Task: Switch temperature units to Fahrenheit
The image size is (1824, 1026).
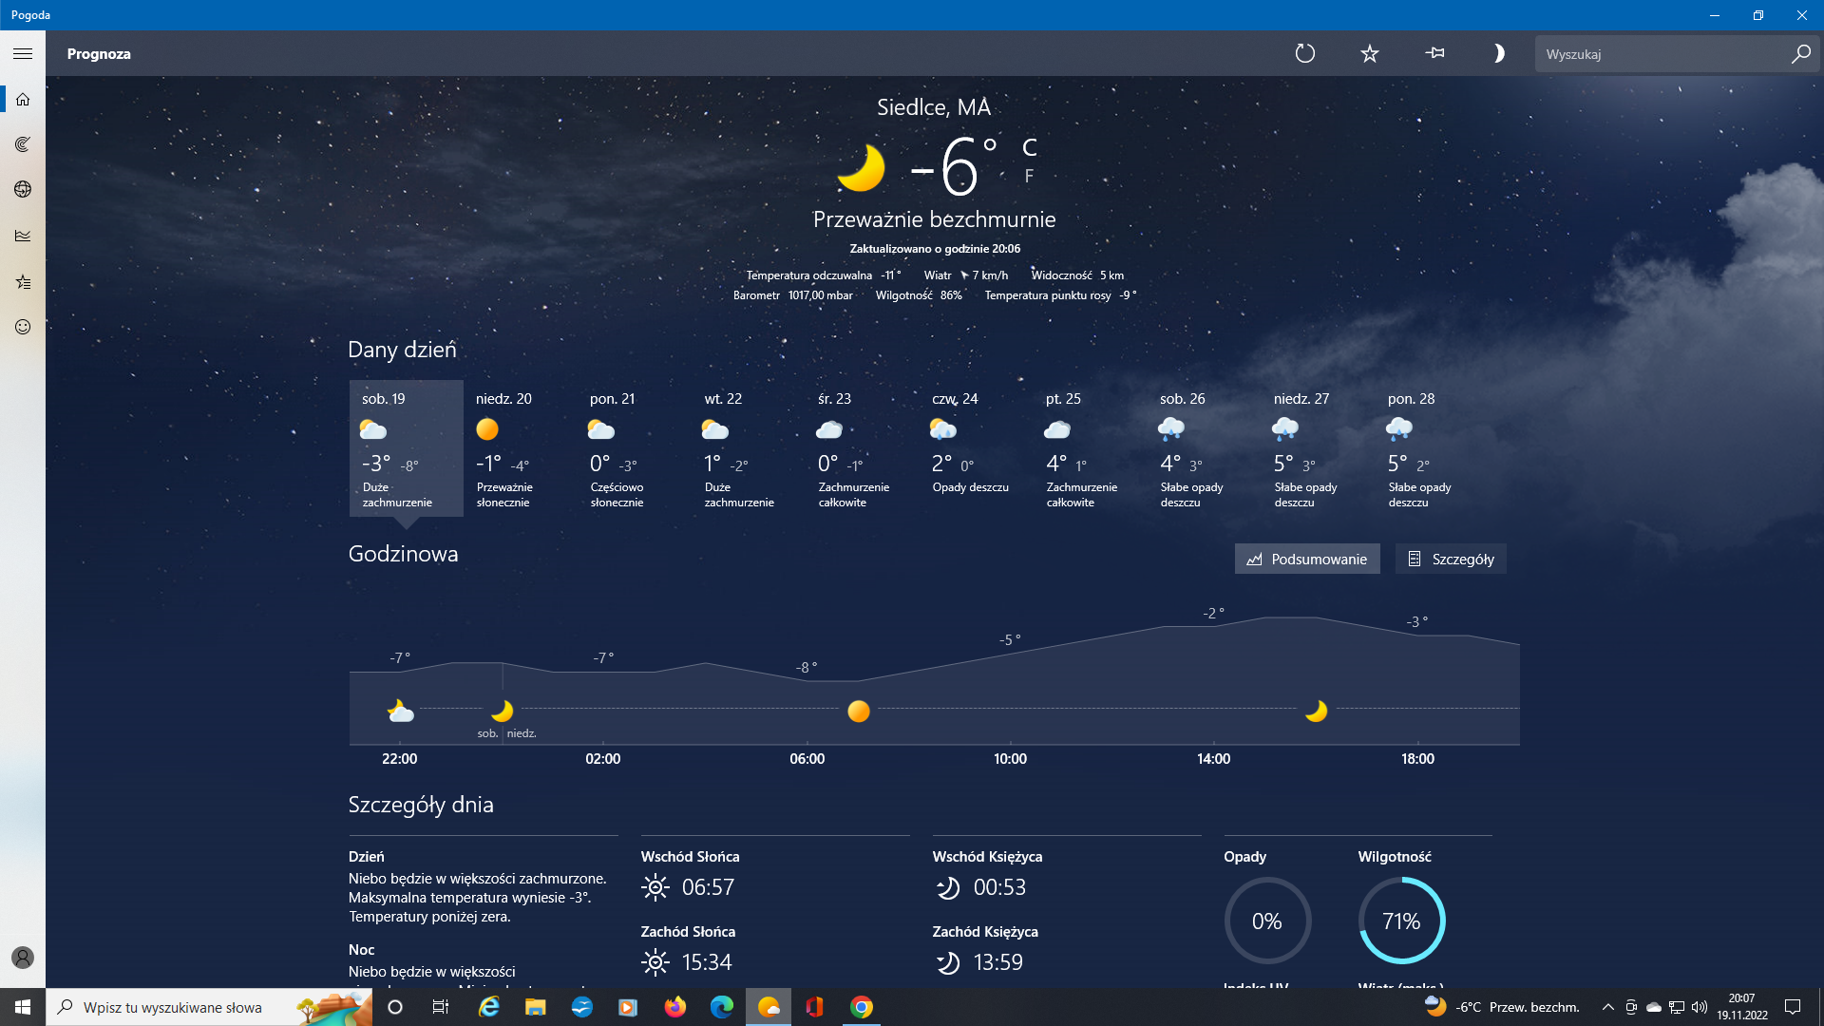Action: [x=1029, y=176]
